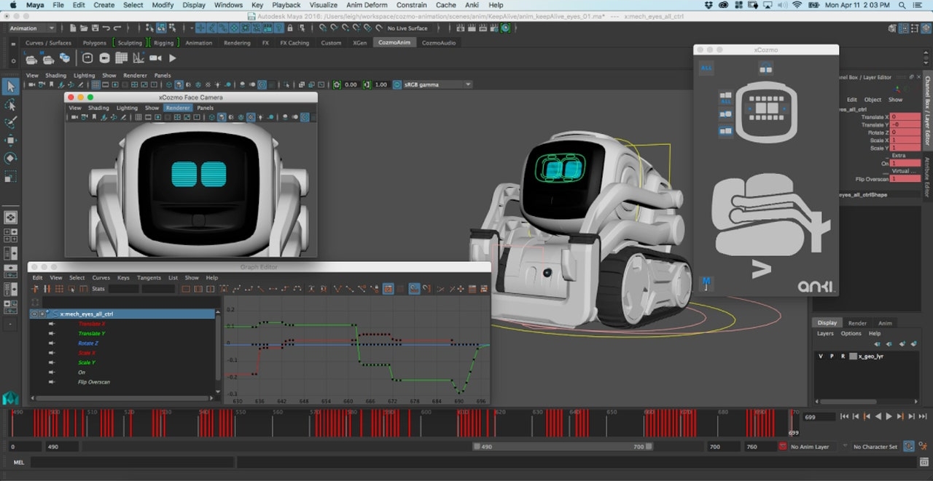This screenshot has height=481, width=933.
Task: Activate the Rotate tool in the toolbox
Action: (10, 158)
